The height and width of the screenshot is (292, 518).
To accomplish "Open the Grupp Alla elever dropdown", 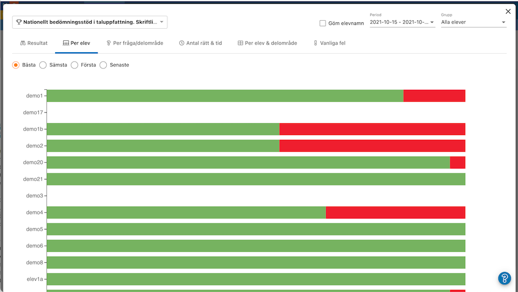I will pos(473,22).
